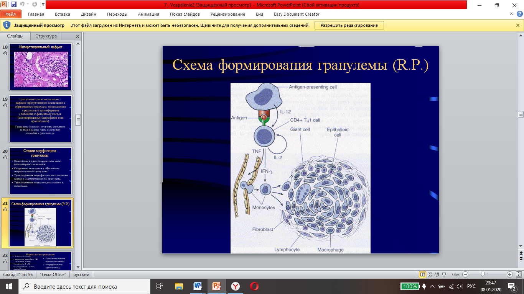The width and height of the screenshot is (524, 294).
Task: Show hidden tray icons chevron
Action: click(x=432, y=286)
